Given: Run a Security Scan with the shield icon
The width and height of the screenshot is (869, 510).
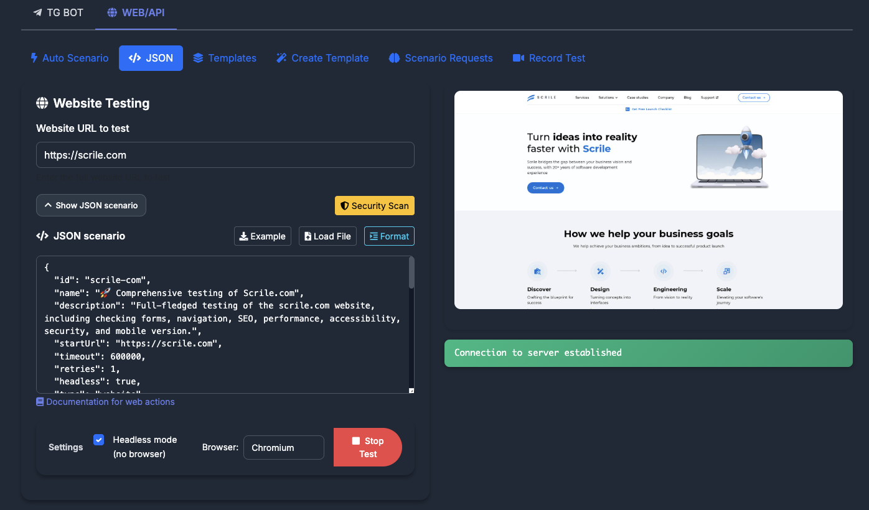Looking at the screenshot, I should (x=374, y=205).
